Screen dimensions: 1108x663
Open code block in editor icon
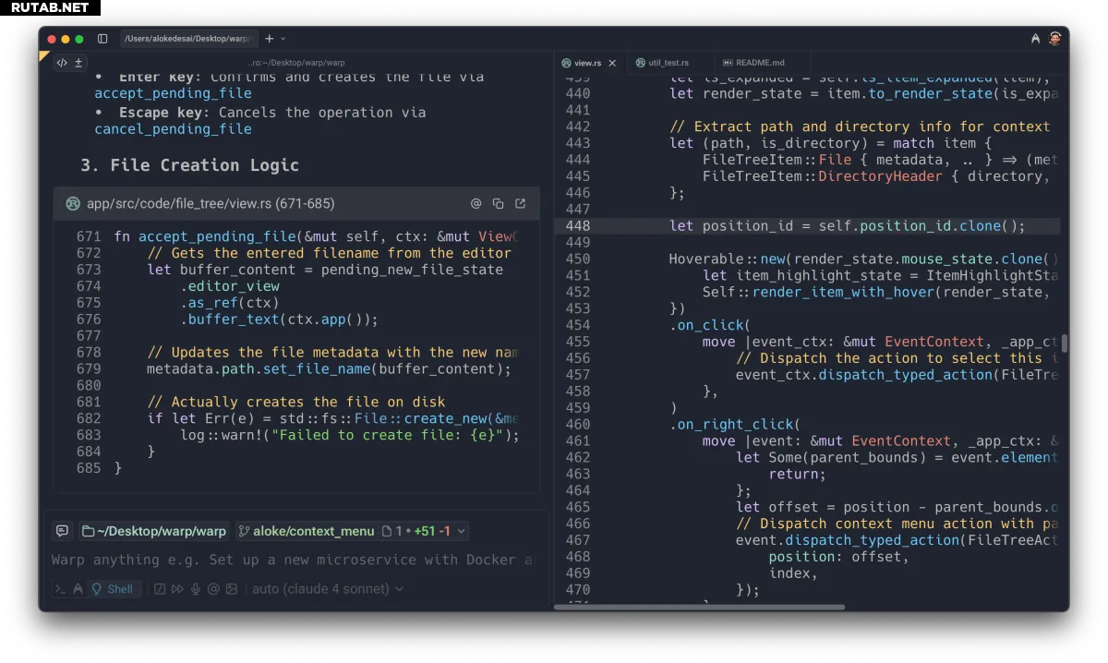point(520,203)
